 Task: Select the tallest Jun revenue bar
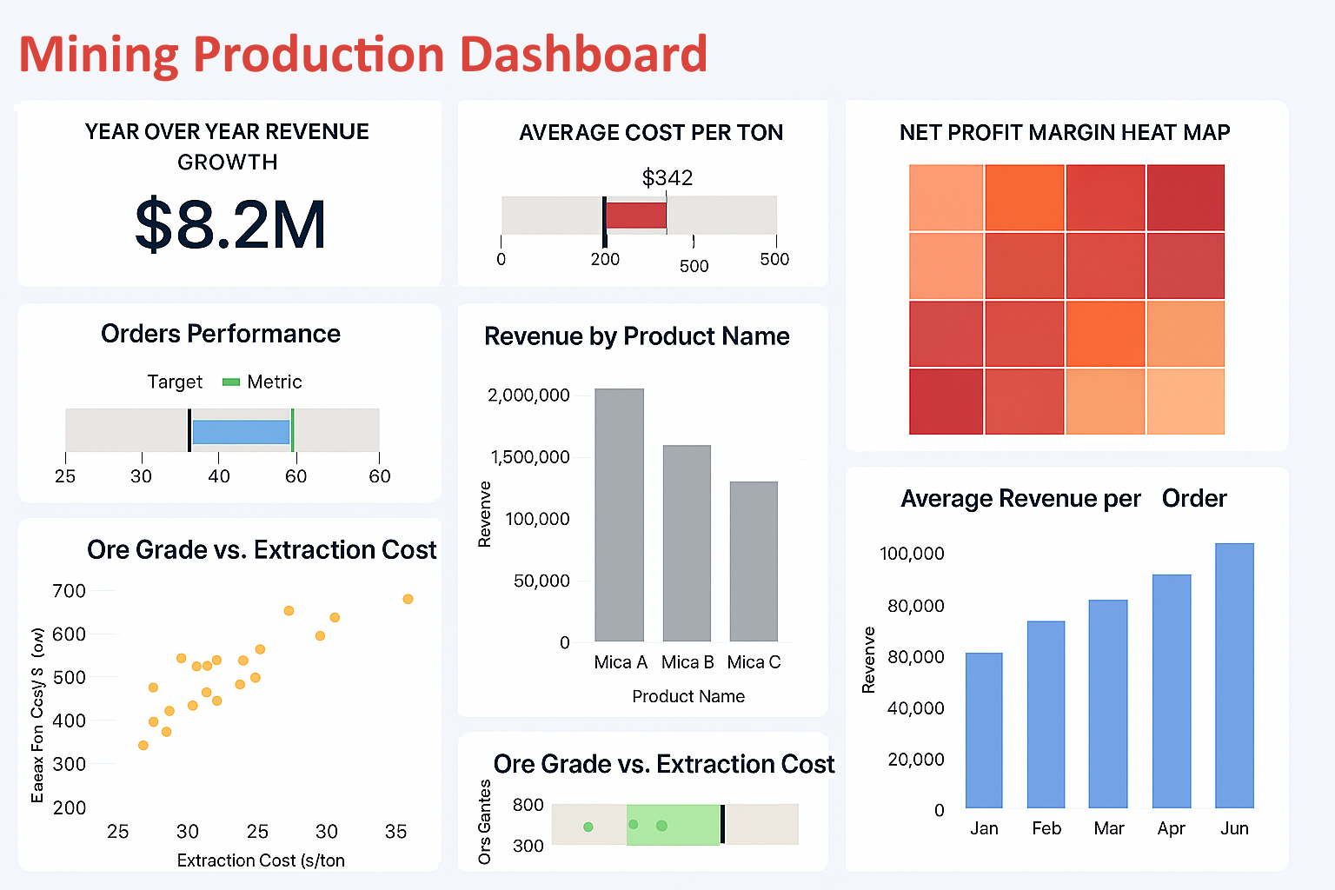(1233, 674)
